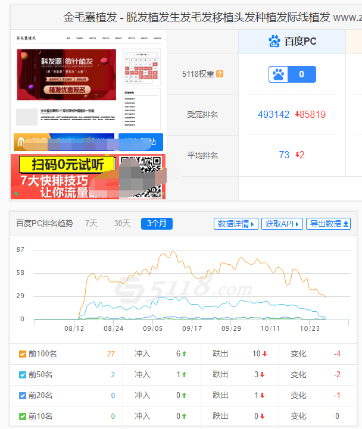Click the 前100名 冲入 value 6
Viewport: 362px width, 429px height.
click(178, 354)
